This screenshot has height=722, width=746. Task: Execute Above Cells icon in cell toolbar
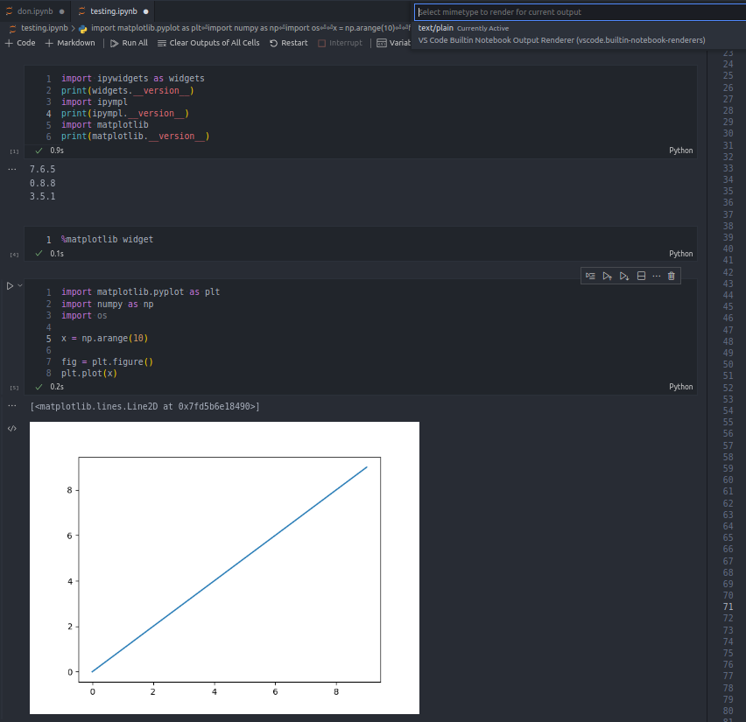click(607, 276)
